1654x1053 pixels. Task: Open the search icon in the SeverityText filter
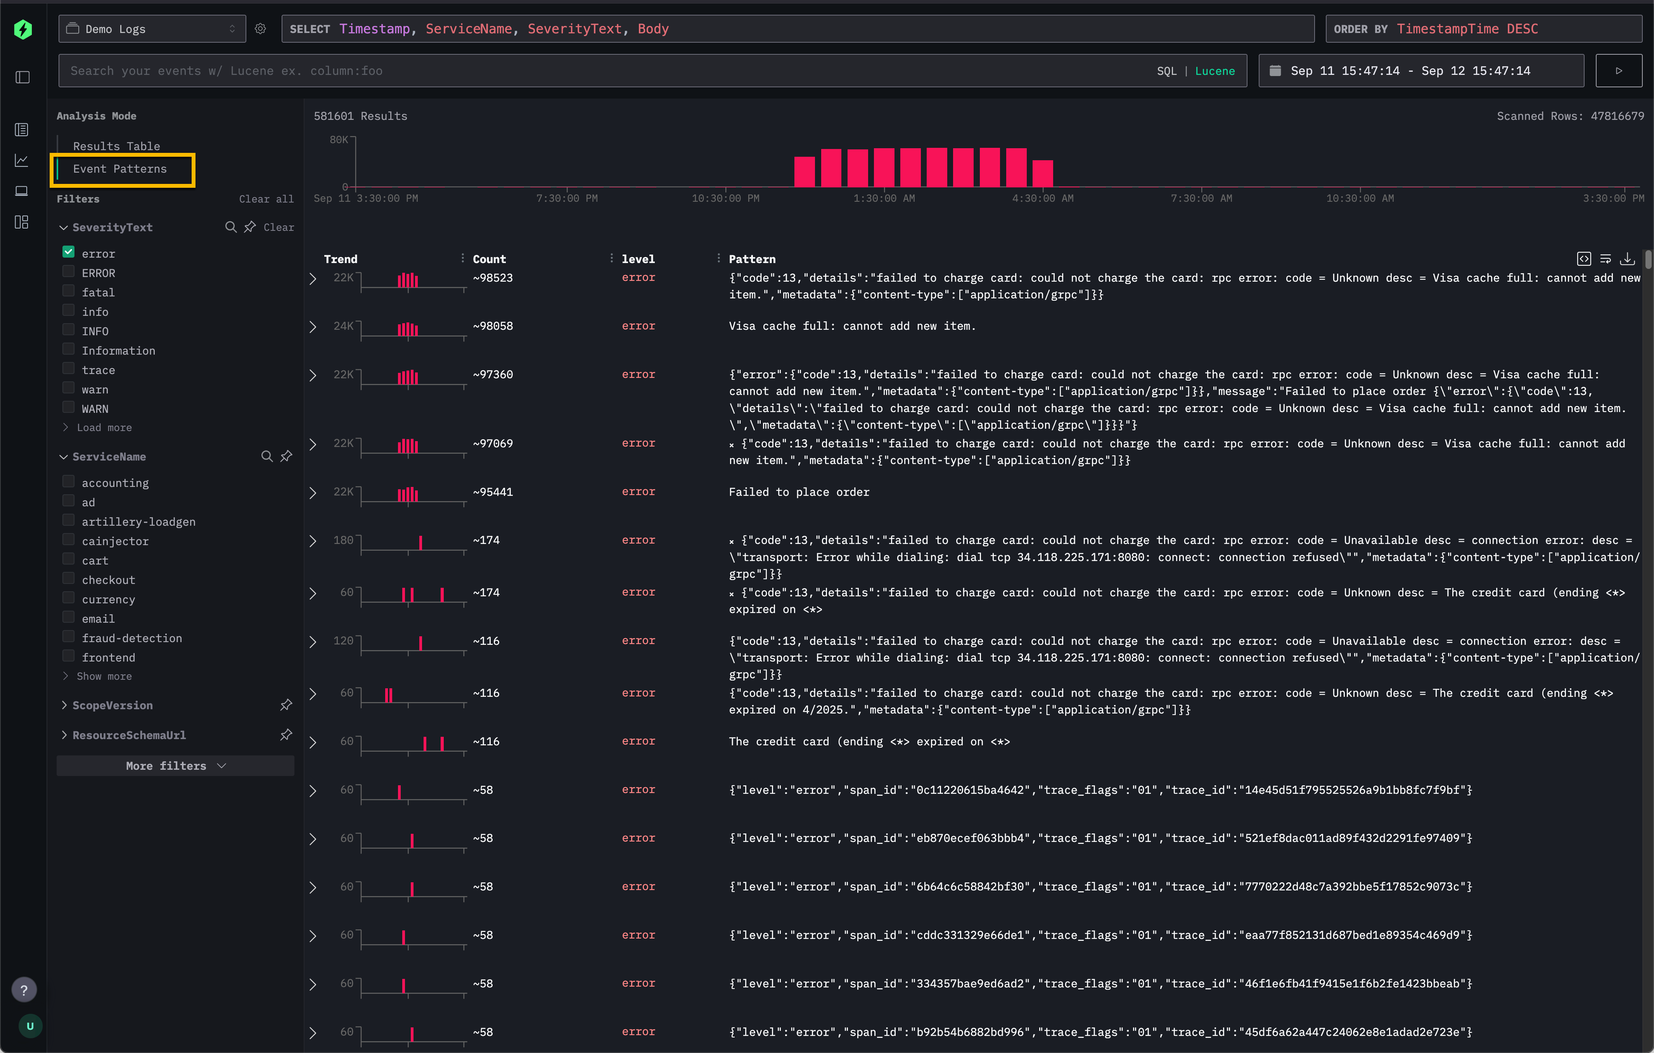coord(231,227)
